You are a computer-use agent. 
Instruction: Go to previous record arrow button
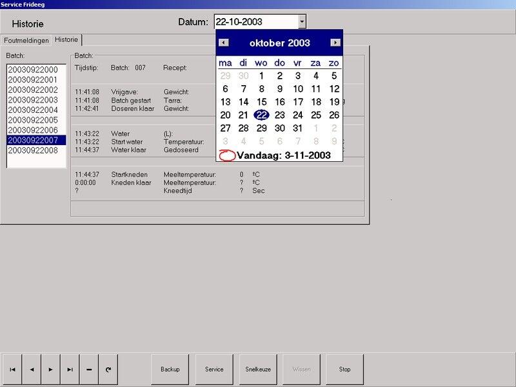[32, 370]
